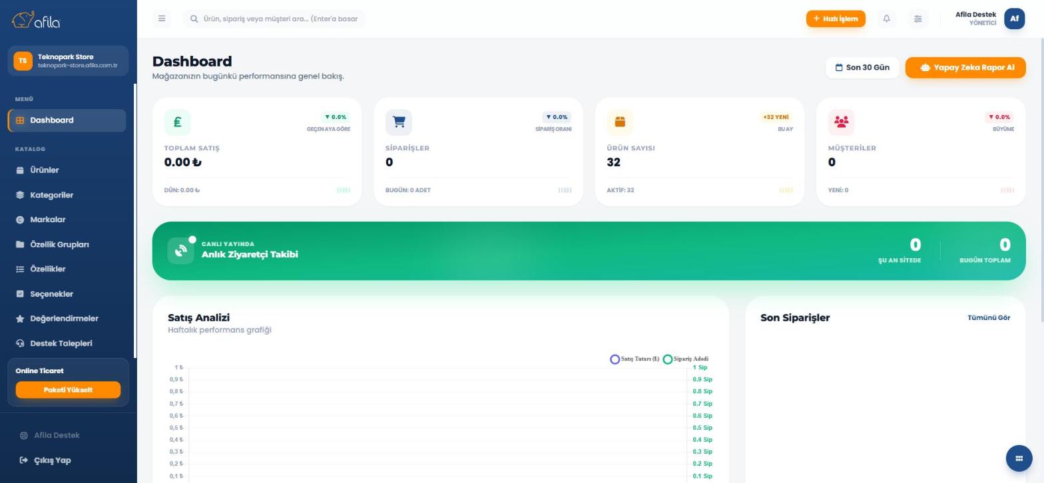The height and width of the screenshot is (483, 1044).
Task: Click the Ürün Sayısı box icon
Action: point(620,122)
